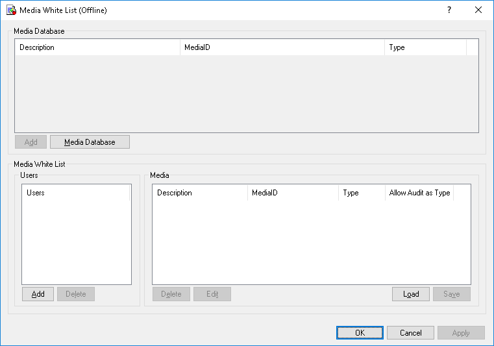This screenshot has width=494, height=346.
Task: Click inside the empty Media Database list
Action: coord(246,94)
